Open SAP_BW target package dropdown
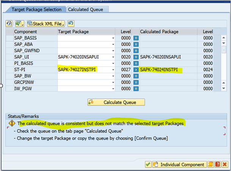Screen dimensions: 231x171 tap(113, 76)
